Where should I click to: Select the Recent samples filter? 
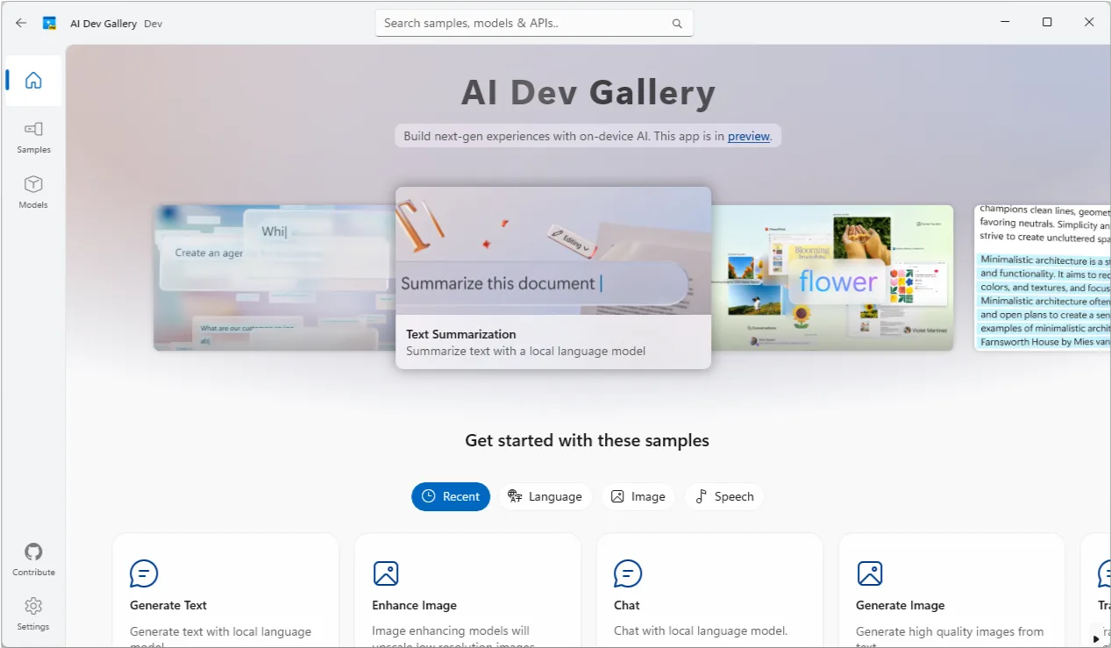(x=451, y=496)
